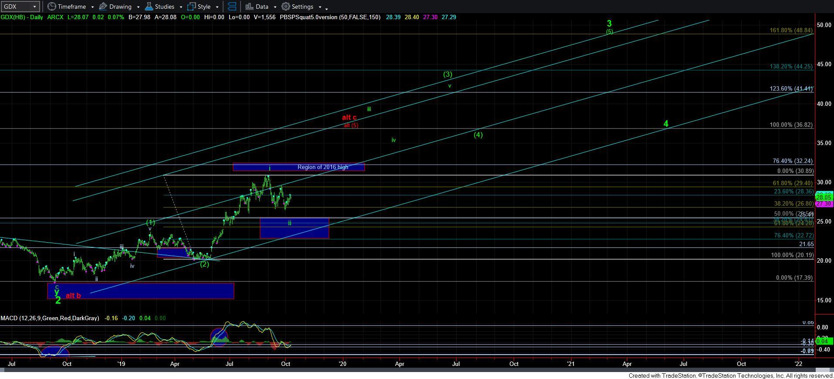The height and width of the screenshot is (379, 834).
Task: Open the Timeframe menu via its clock icon
Action: point(52,7)
